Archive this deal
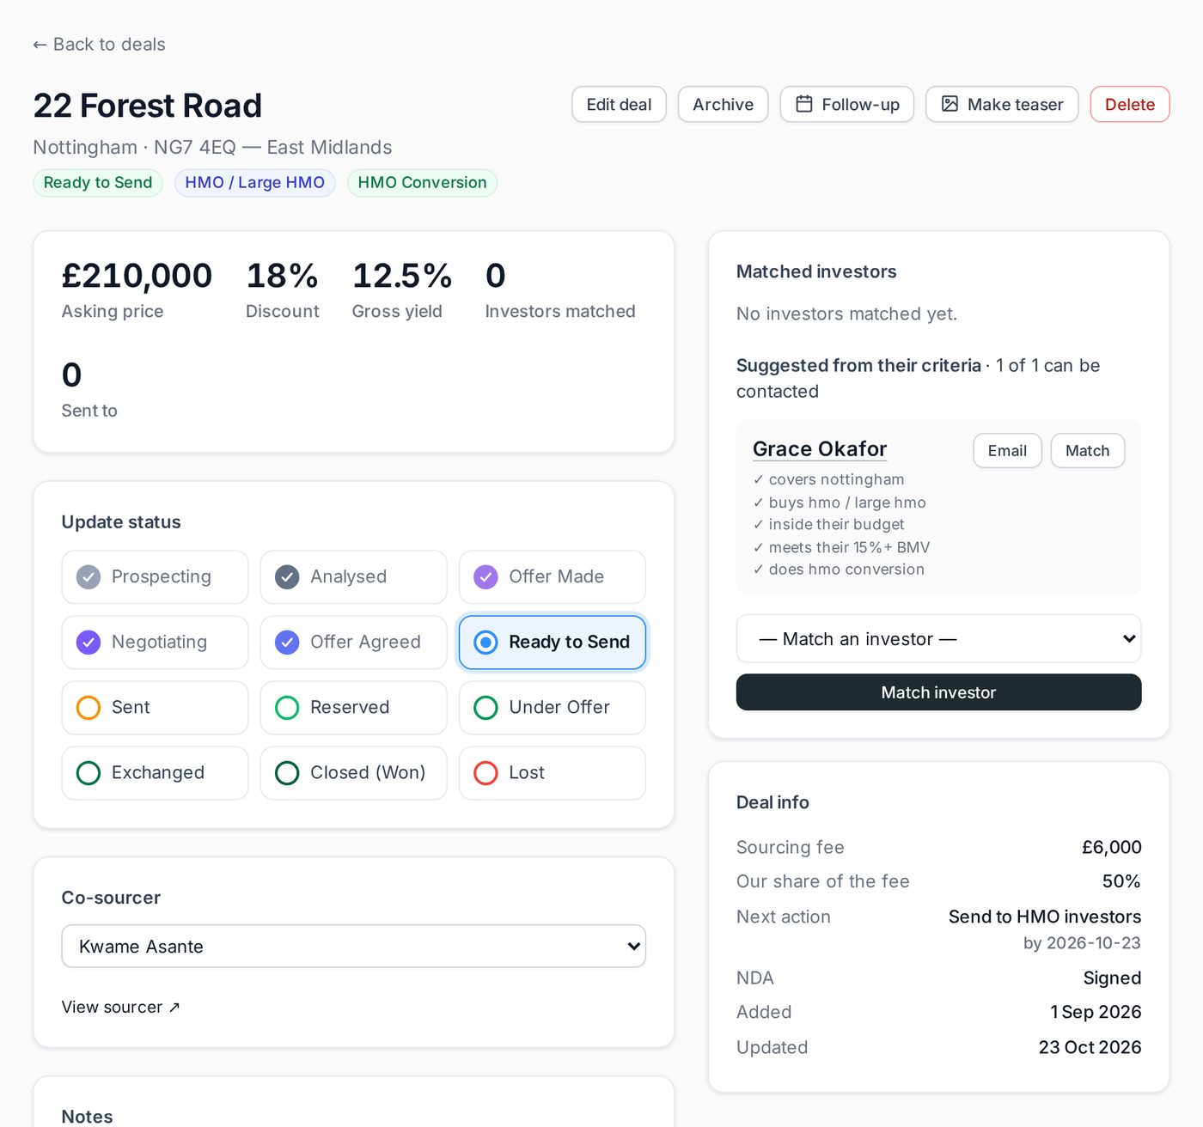This screenshot has width=1203, height=1127. (723, 104)
